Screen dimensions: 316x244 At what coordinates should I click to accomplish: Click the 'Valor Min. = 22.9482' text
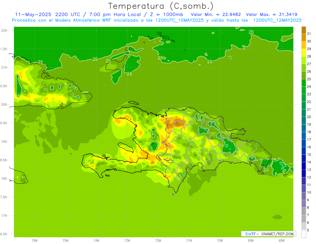216,14
